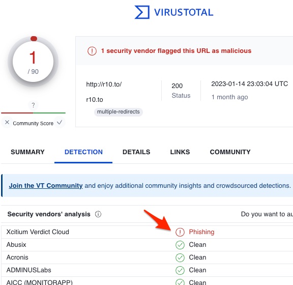Click the Clean verdict text for Abusix
Screen dimensions: 293x285
[x=197, y=245]
